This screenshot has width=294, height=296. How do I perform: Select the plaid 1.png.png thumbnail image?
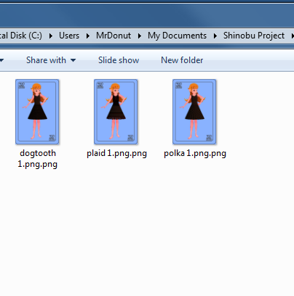tap(116, 112)
